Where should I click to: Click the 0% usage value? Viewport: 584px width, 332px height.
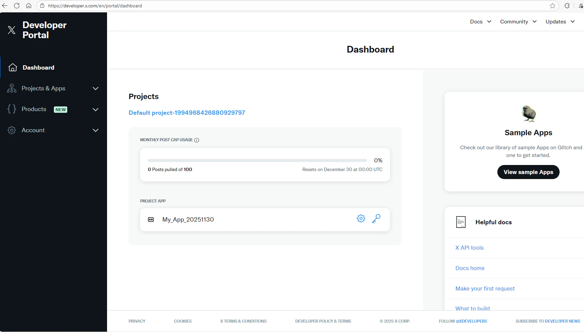(x=378, y=160)
